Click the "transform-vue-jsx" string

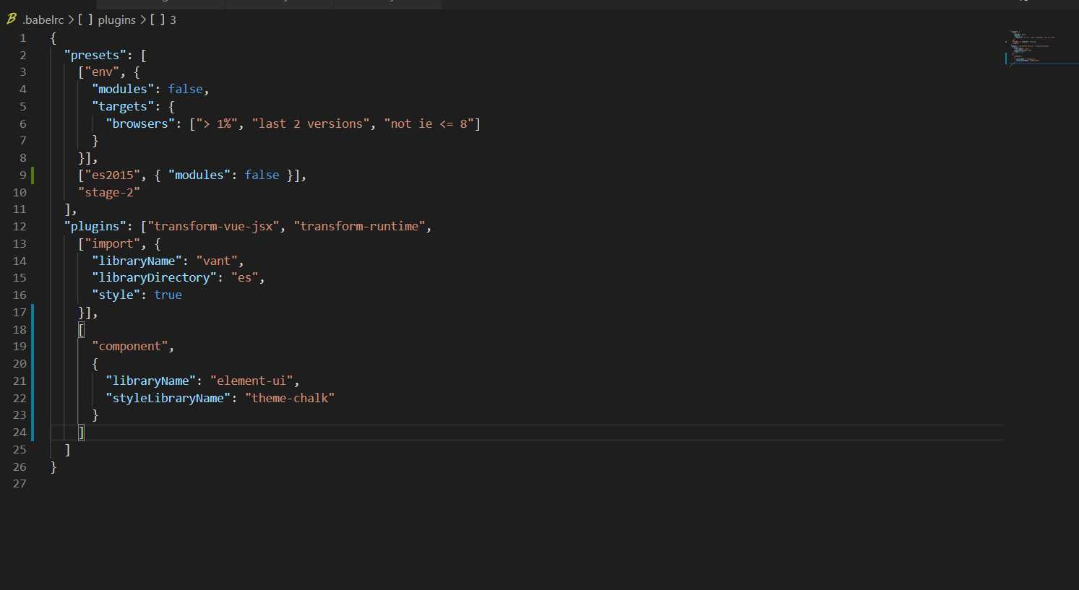click(213, 226)
